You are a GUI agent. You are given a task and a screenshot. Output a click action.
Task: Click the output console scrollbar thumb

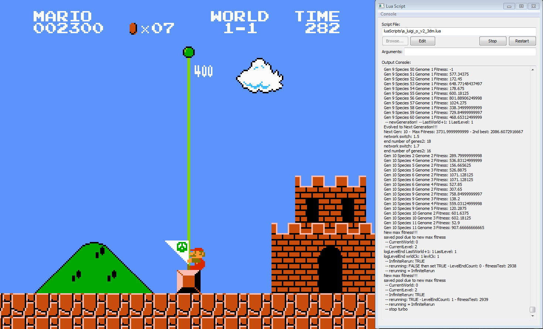[x=532, y=309]
